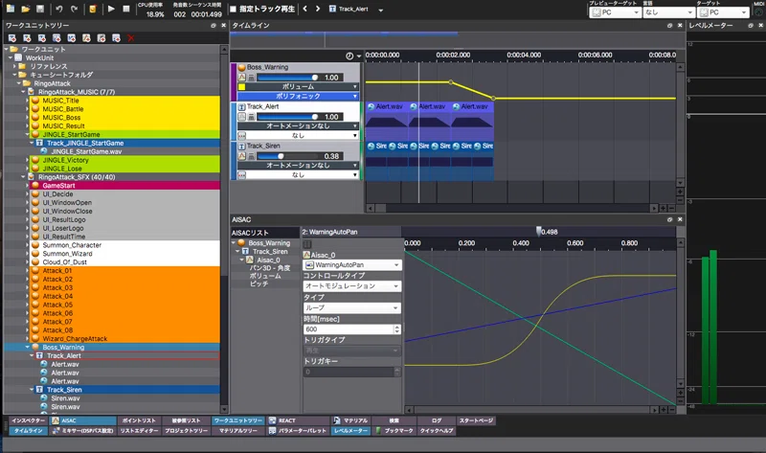Open the オートモジュレーション control type dropdown

tap(351, 285)
